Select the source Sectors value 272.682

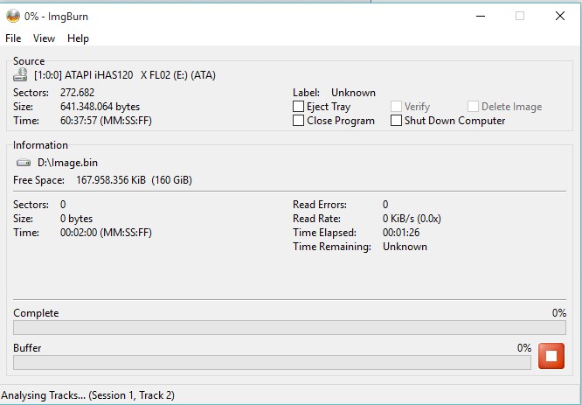77,93
